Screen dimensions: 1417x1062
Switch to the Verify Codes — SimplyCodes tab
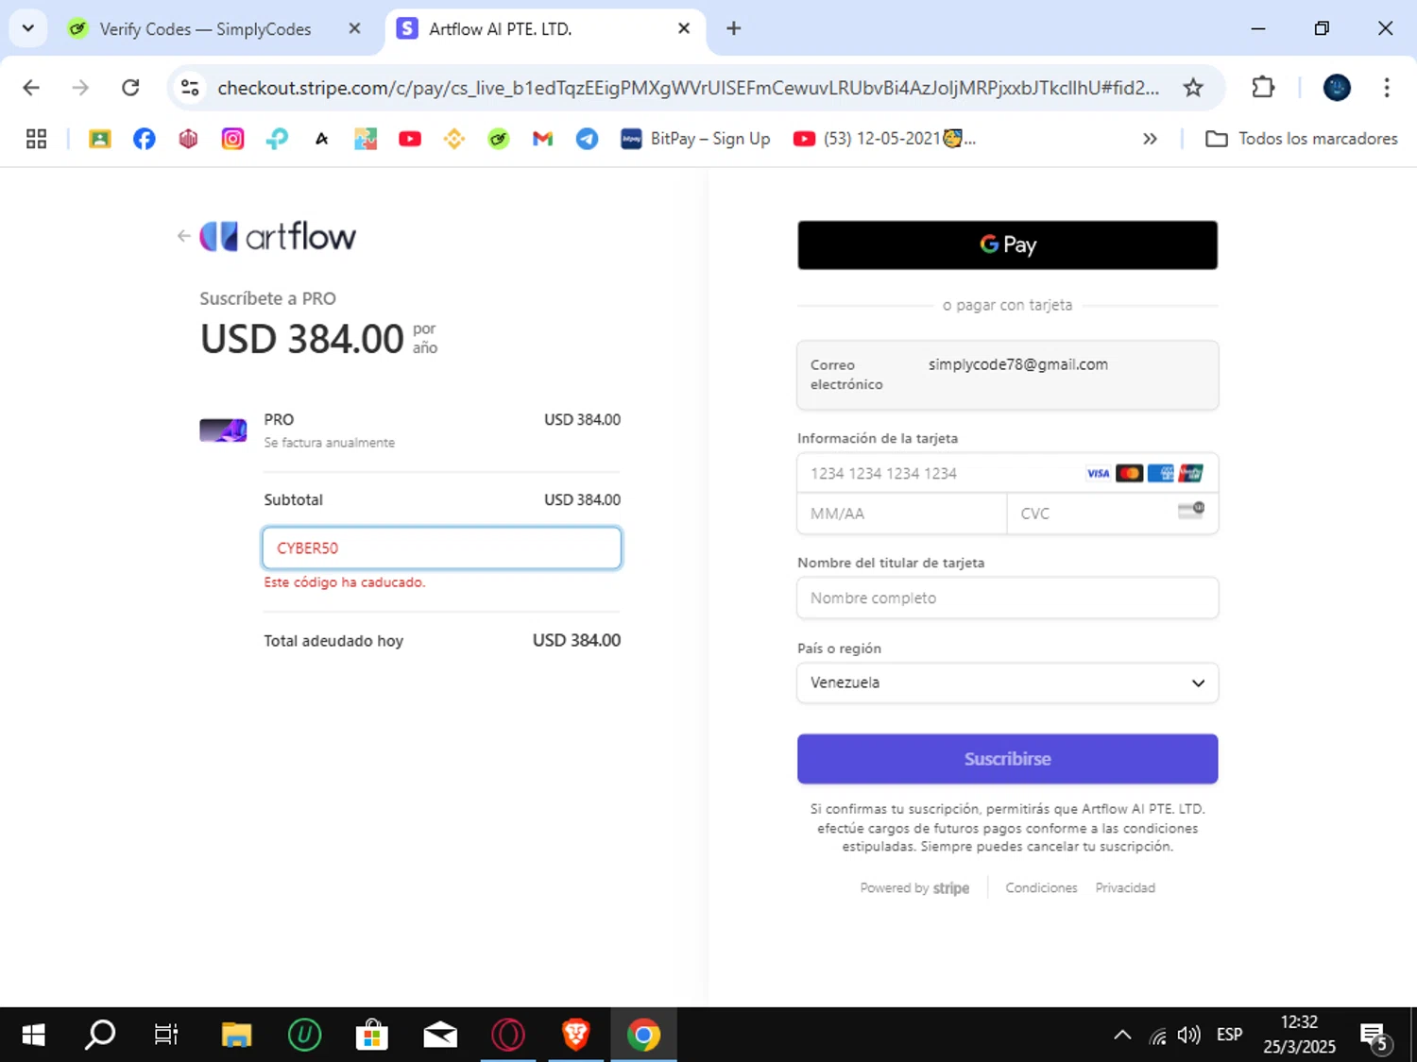tap(203, 29)
